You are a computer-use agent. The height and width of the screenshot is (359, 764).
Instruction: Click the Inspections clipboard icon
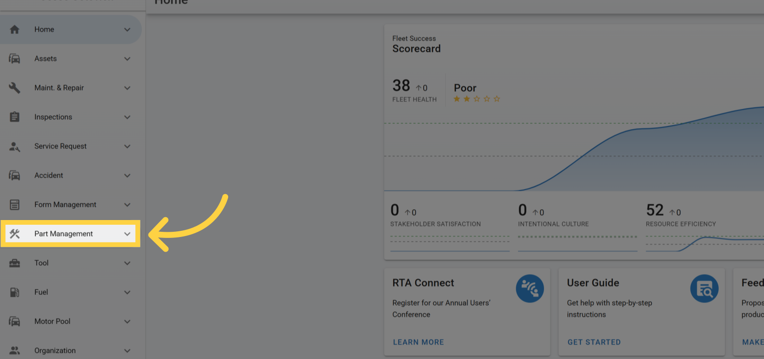(15, 117)
